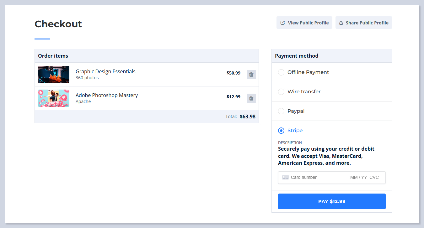
Task: Select the Stripe radio button
Action: [x=281, y=131]
